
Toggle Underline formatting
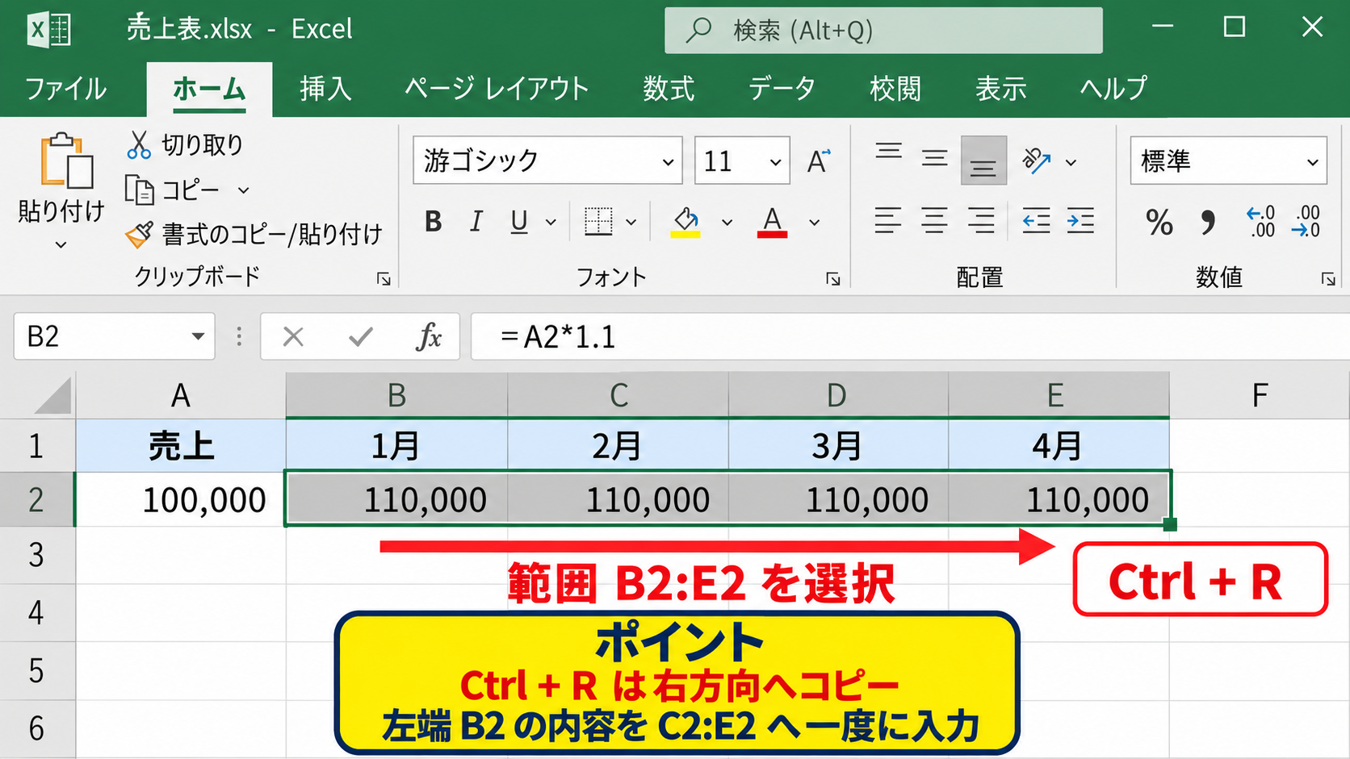(x=519, y=222)
